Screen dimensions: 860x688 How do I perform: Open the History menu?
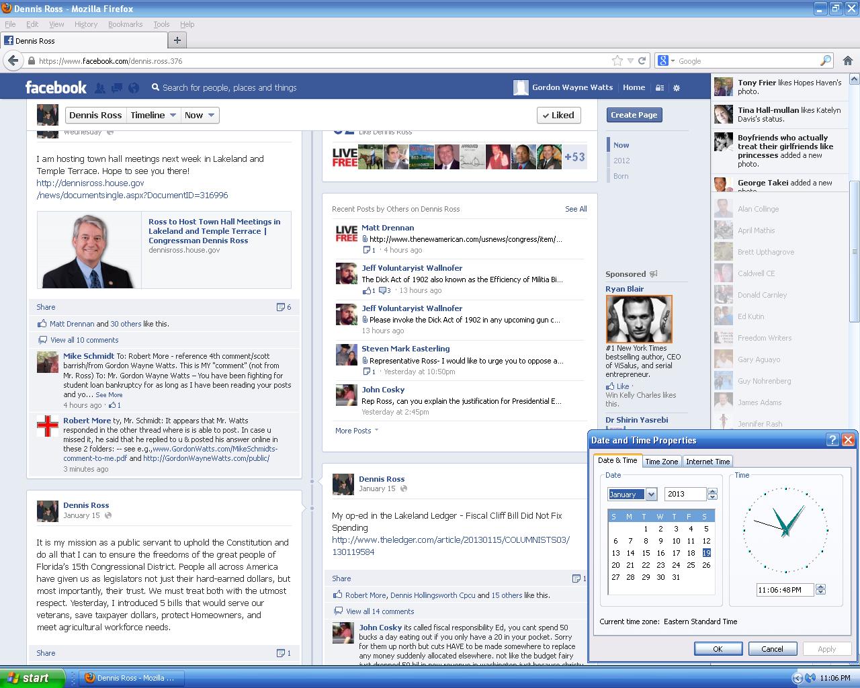pos(86,24)
